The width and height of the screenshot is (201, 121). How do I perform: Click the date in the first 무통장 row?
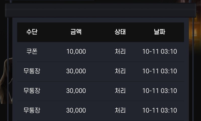(x=160, y=71)
